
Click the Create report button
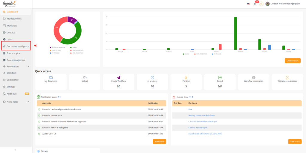[x=293, y=61]
